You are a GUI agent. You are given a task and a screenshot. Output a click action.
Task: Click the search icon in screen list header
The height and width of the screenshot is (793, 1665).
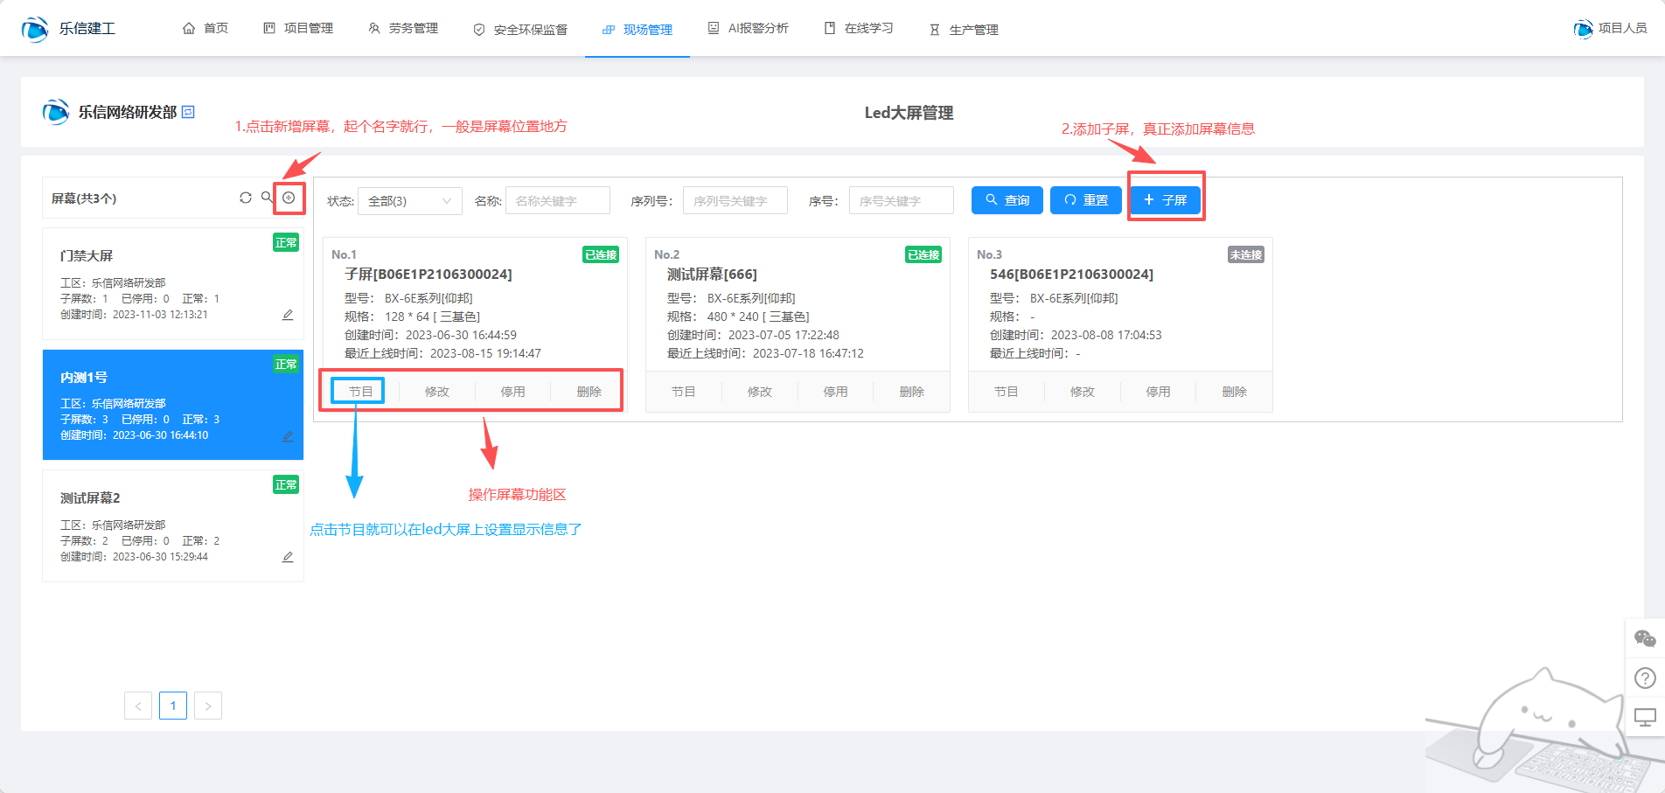pyautogui.click(x=267, y=198)
